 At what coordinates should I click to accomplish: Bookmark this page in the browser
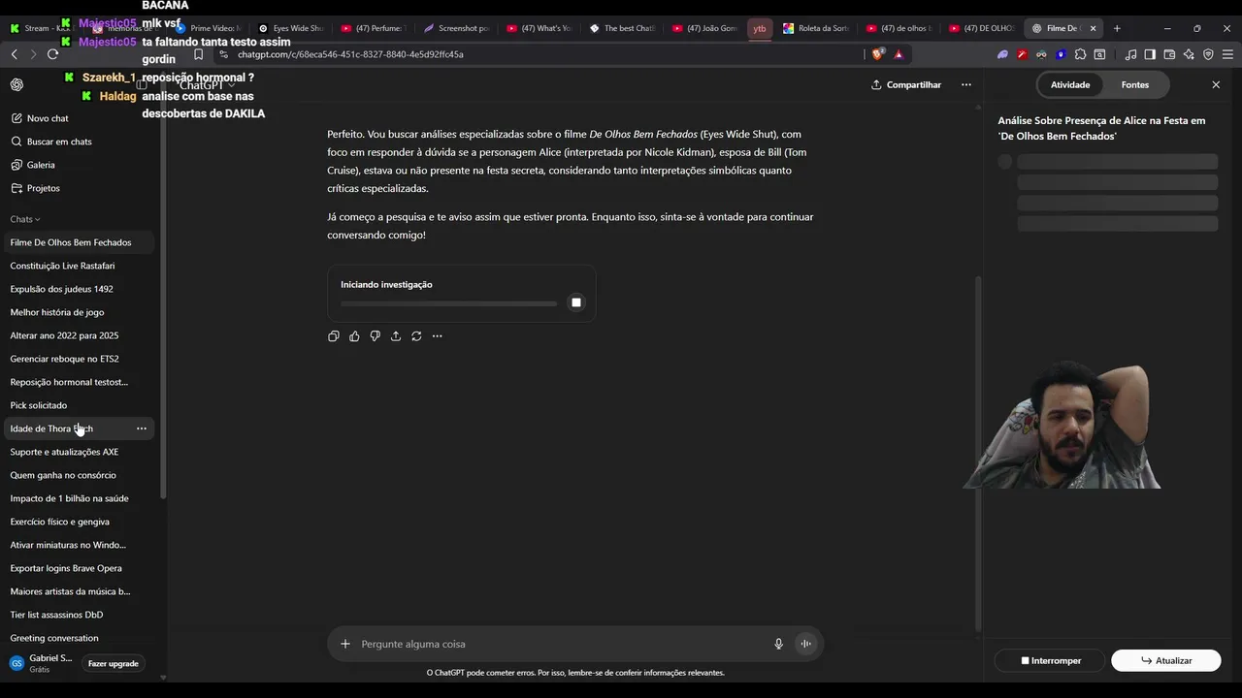coord(198,54)
